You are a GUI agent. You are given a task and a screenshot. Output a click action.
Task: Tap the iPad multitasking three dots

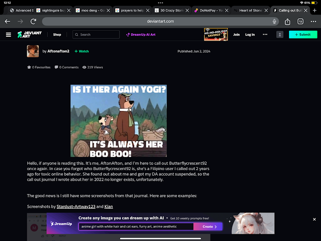[160, 3]
